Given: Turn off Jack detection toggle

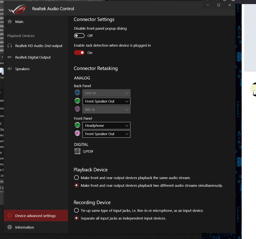Looking at the screenshot, I should click(x=79, y=53).
